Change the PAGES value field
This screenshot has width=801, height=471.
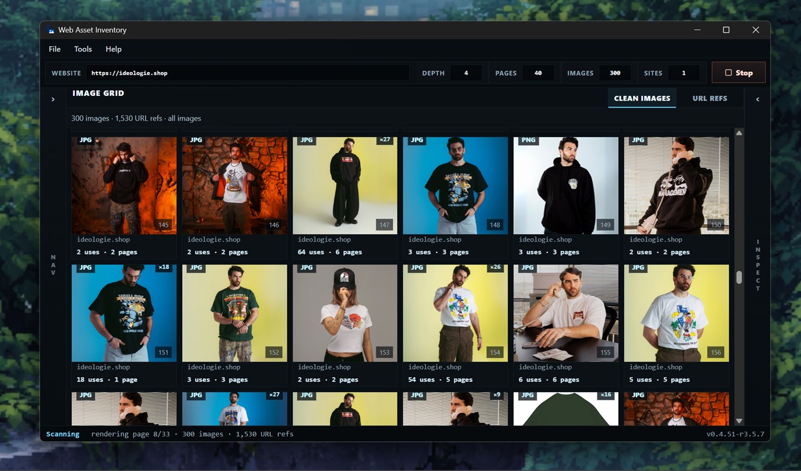[537, 73]
